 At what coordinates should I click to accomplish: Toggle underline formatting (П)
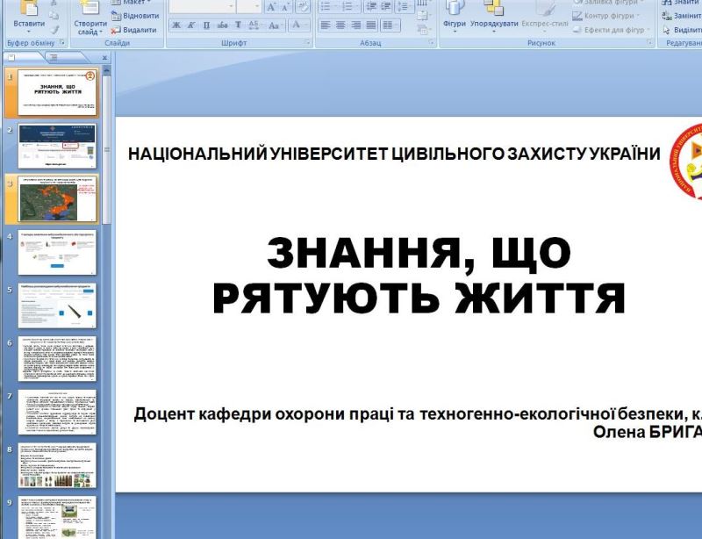205,25
